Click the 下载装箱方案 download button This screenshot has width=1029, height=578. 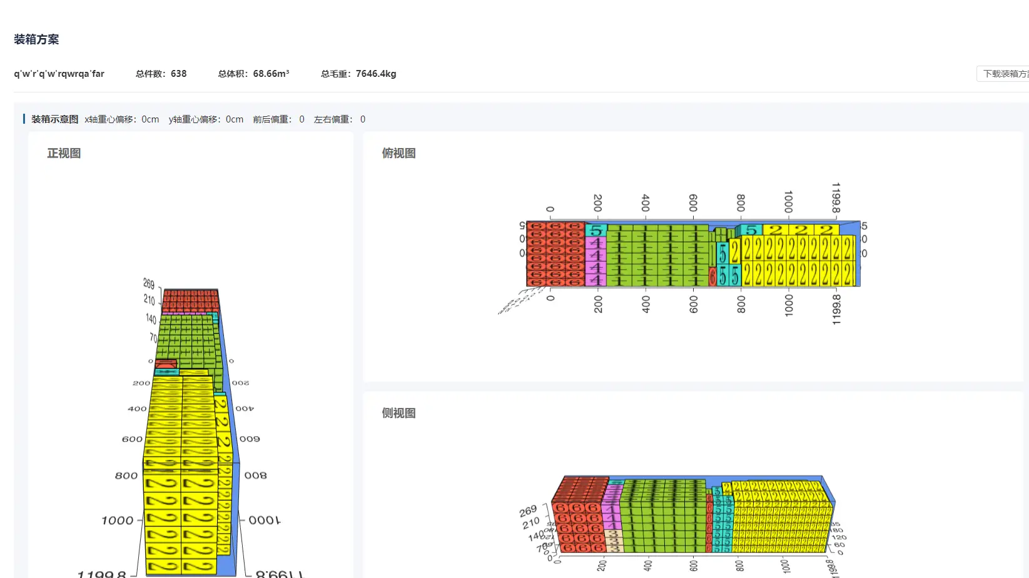[x=1003, y=74]
